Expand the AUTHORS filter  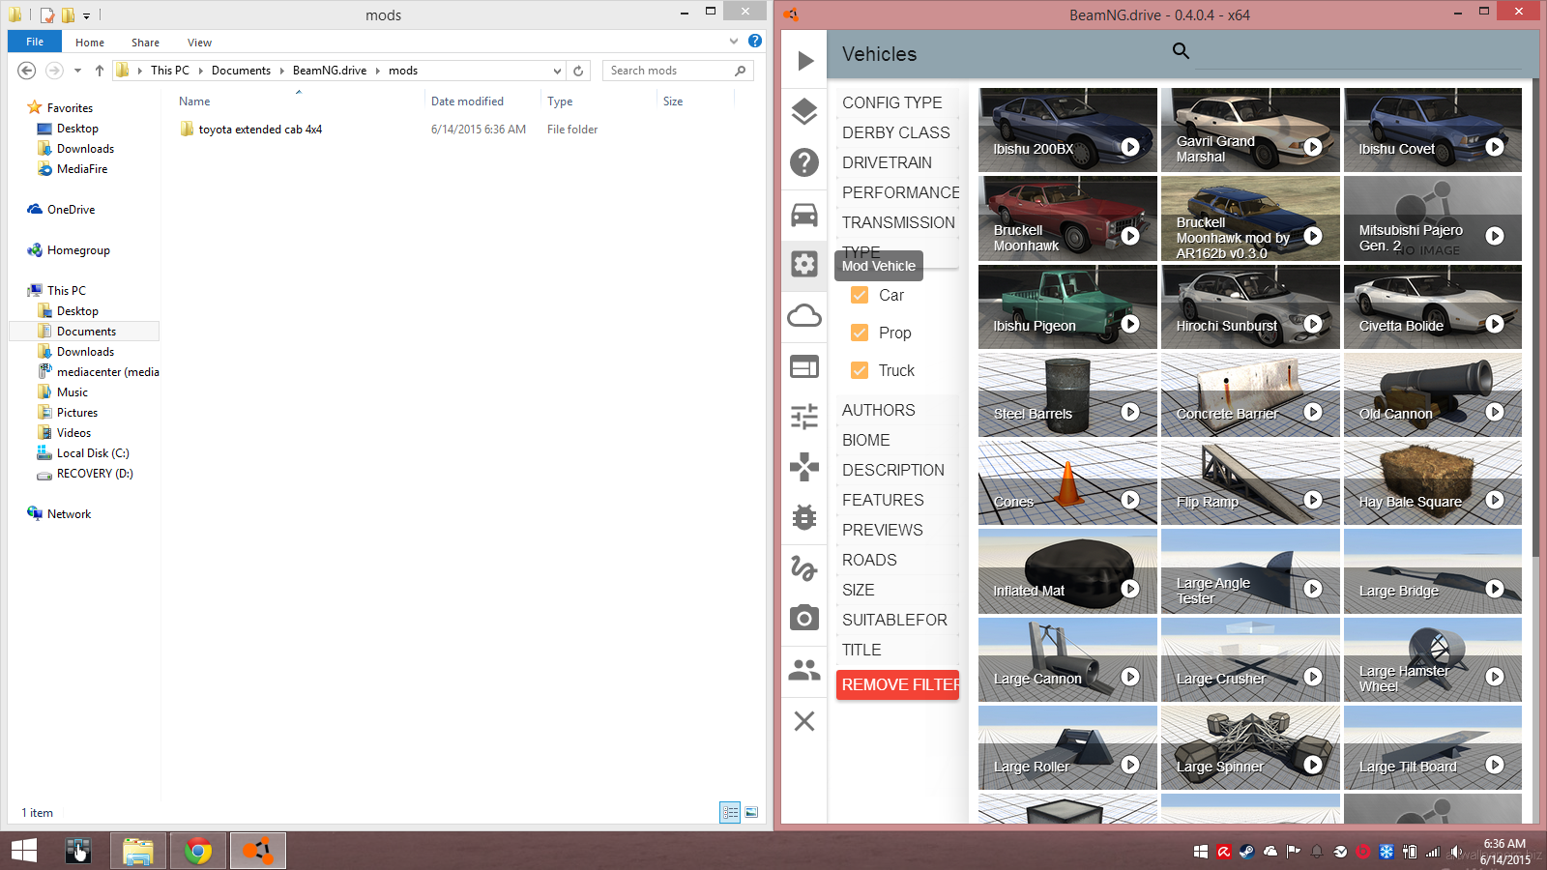[x=897, y=410]
